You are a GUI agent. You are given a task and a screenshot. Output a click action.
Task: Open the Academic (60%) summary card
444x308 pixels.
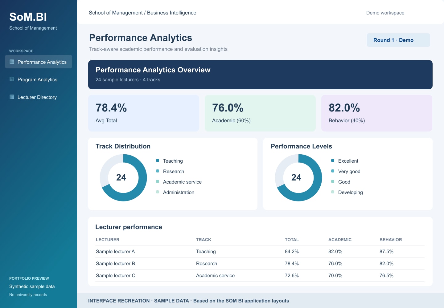tap(260, 113)
